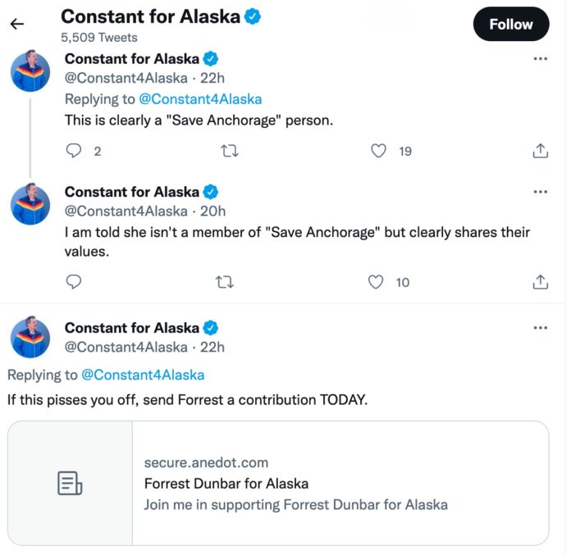Screen dimensions: 571x555
Task: Like the tweet with 10 likes
Action: tap(376, 282)
